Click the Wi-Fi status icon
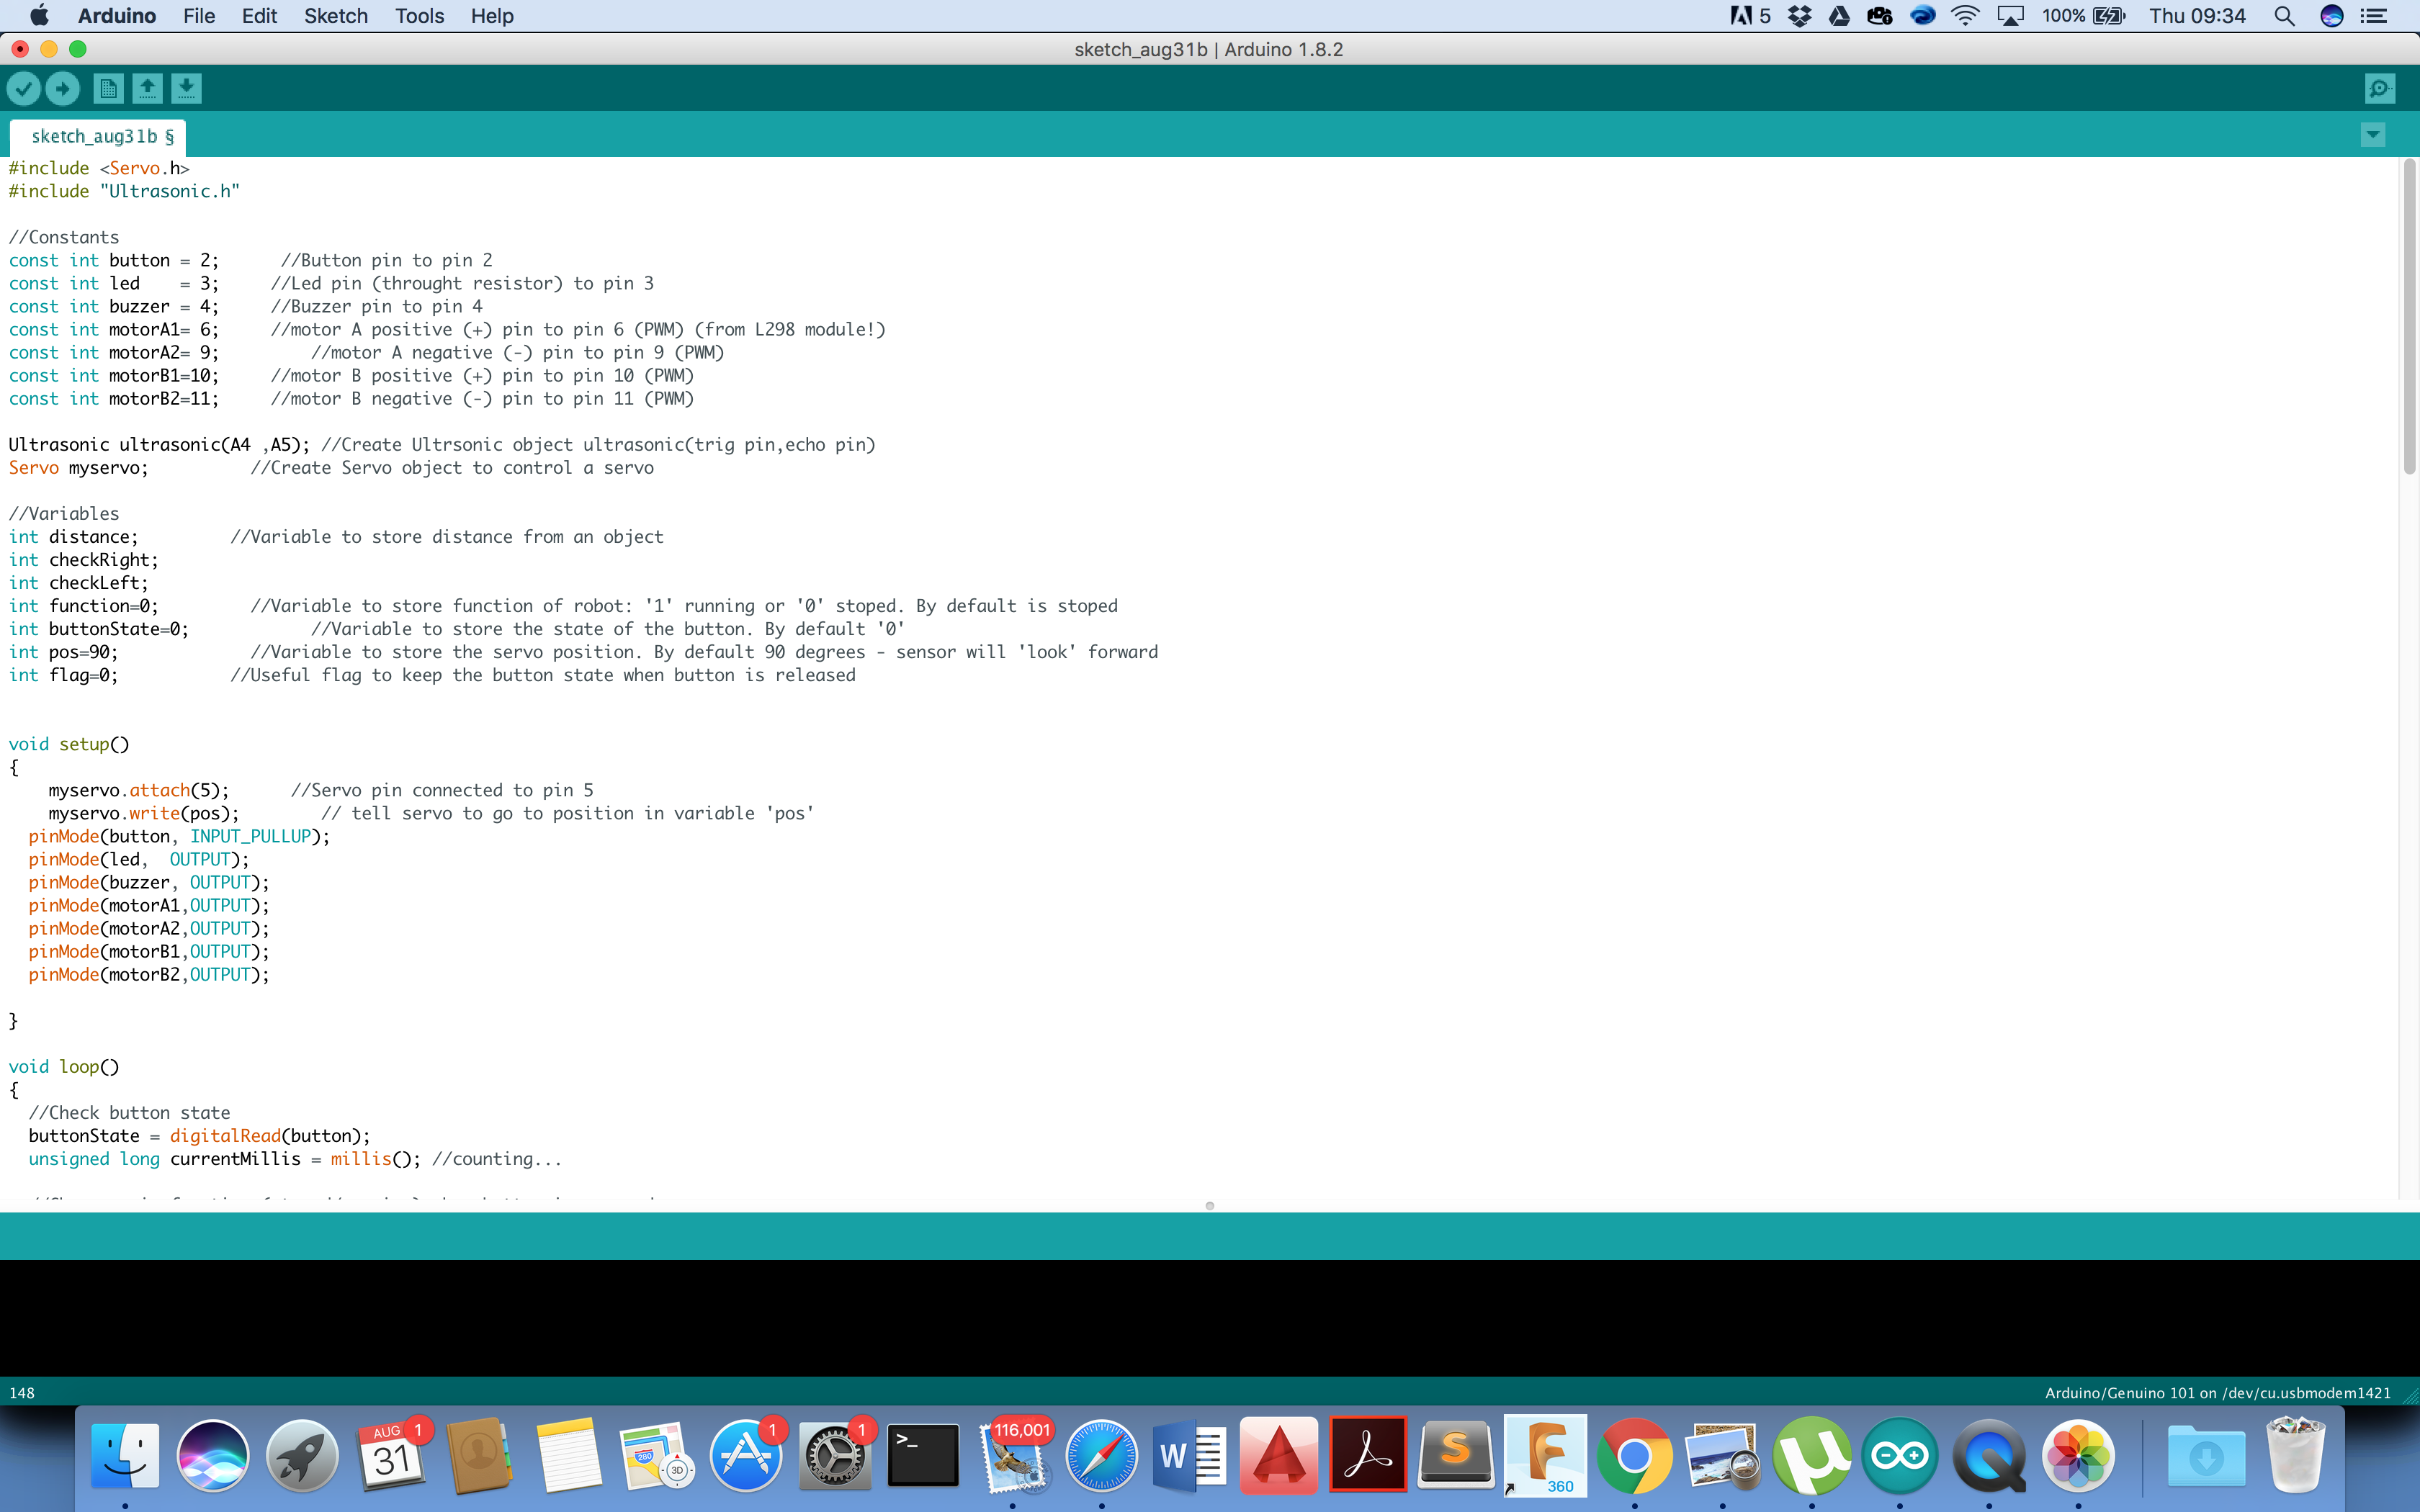 pyautogui.click(x=1965, y=16)
